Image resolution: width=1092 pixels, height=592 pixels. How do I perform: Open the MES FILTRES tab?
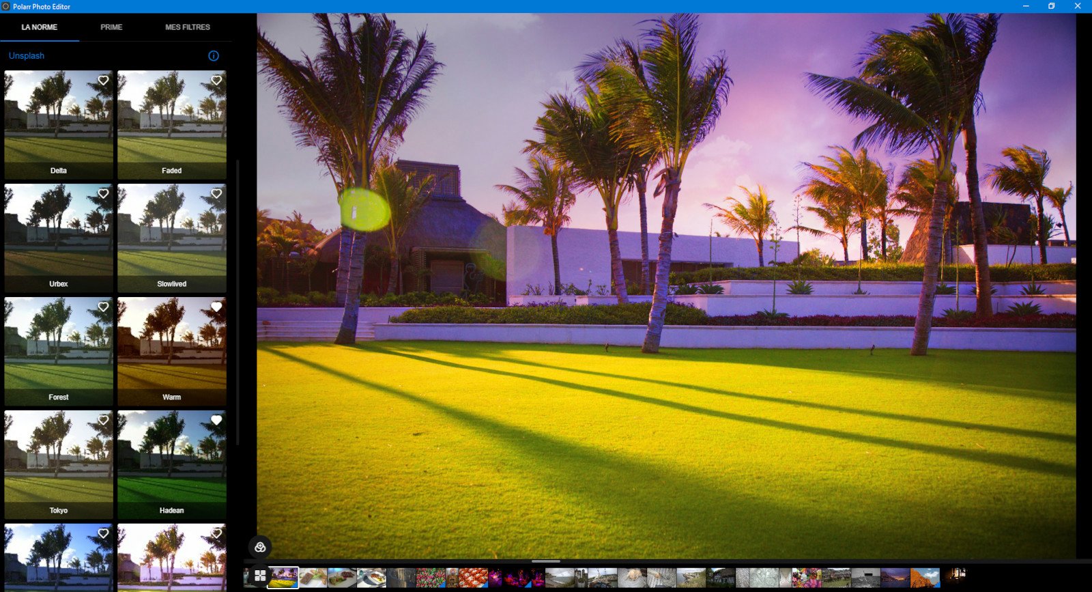187,27
